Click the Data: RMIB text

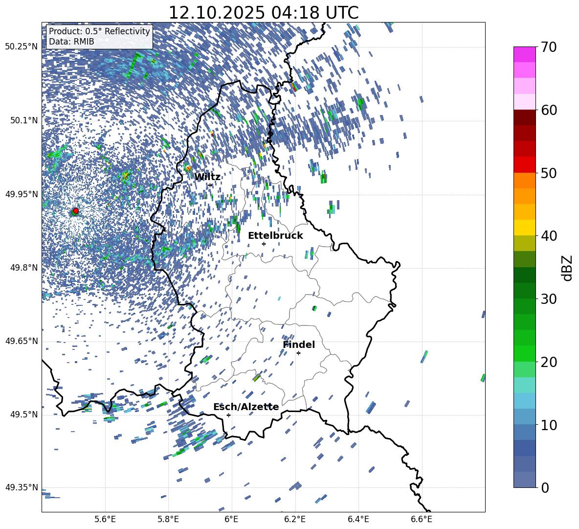[71, 42]
